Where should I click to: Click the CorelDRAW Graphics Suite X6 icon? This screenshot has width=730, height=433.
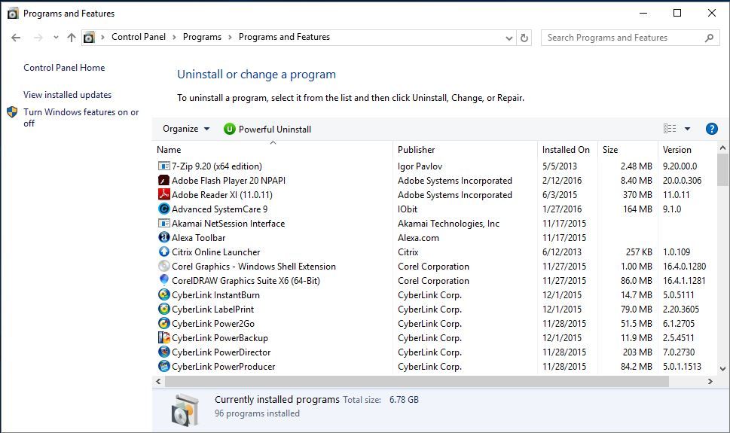pyautogui.click(x=164, y=281)
